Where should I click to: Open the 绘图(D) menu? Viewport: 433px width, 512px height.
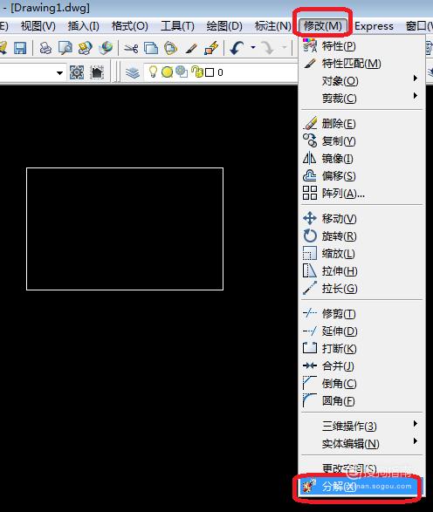click(224, 26)
